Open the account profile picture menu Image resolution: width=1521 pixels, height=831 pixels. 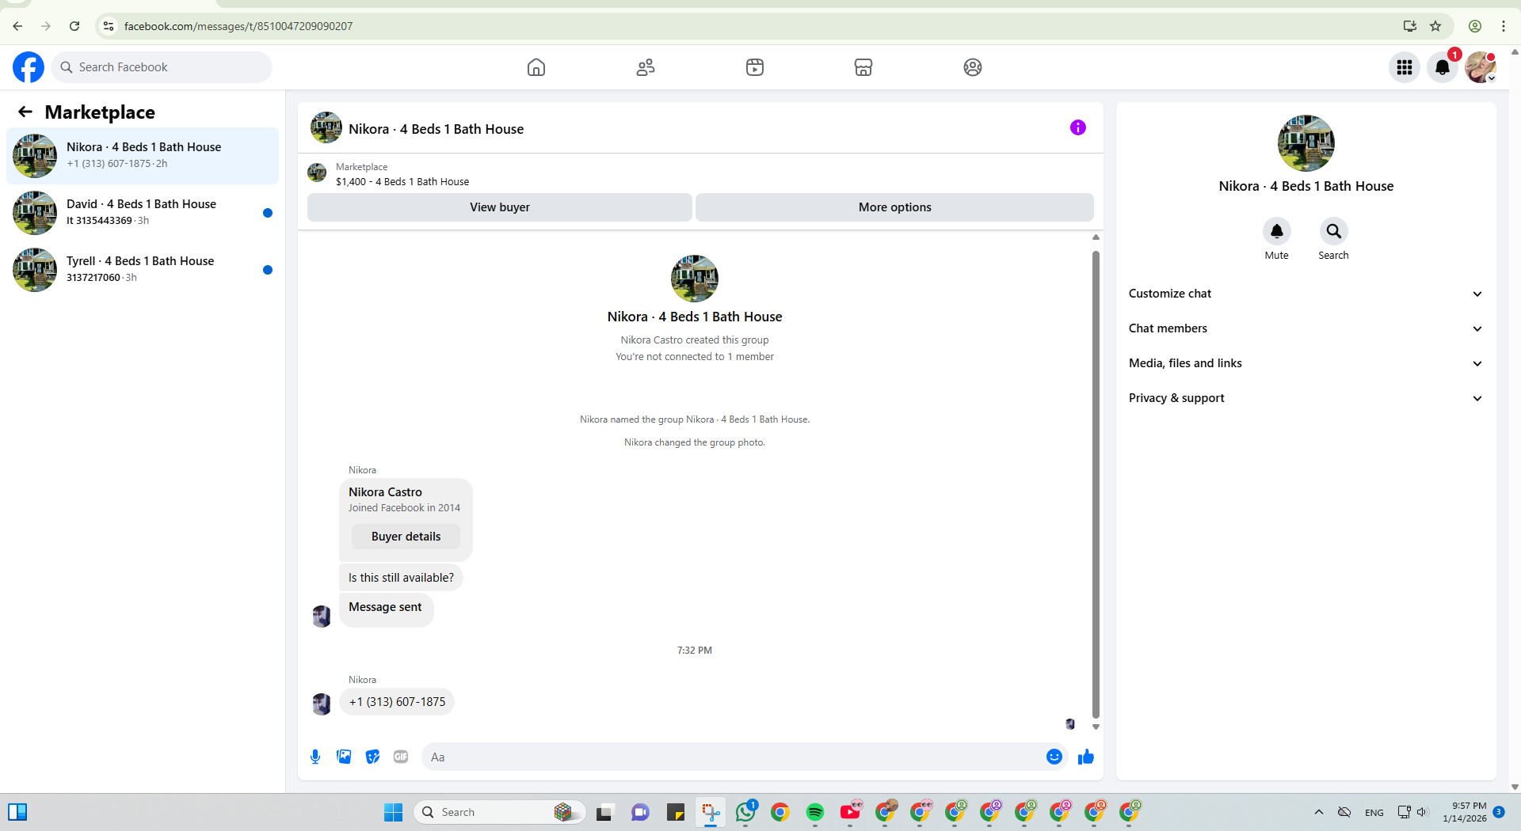(x=1481, y=67)
